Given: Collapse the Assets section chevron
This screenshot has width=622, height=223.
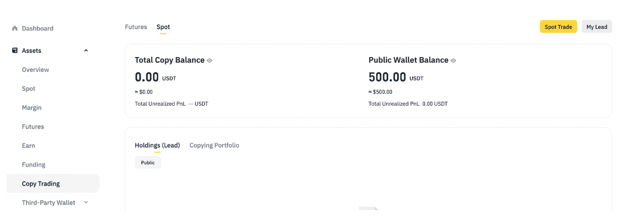Looking at the screenshot, I should coord(86,51).
